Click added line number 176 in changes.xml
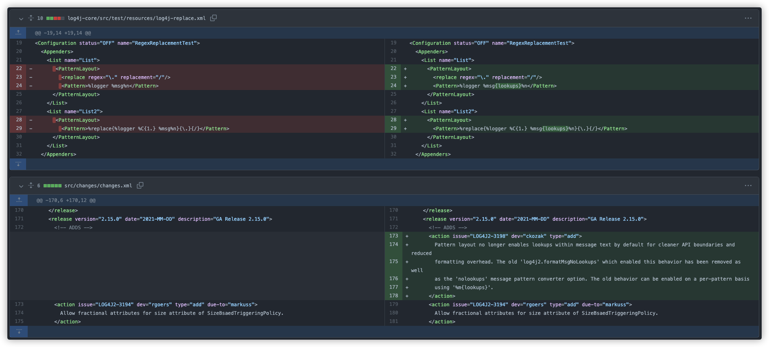 393,279
